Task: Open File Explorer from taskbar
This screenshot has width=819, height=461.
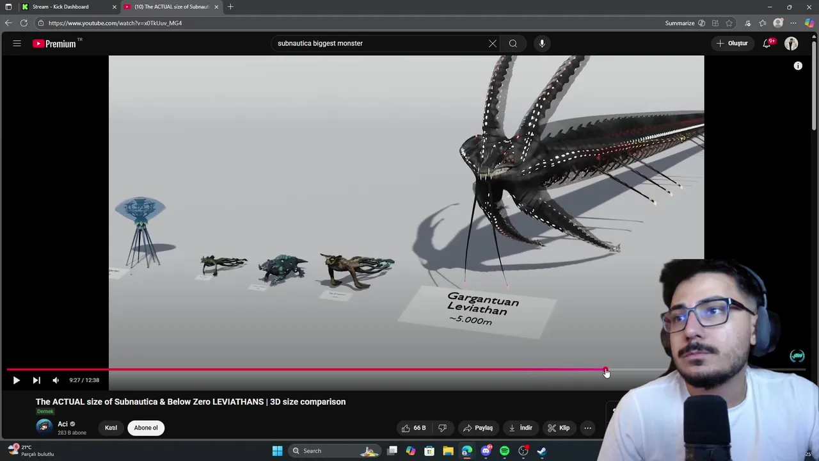Action: tap(448, 451)
